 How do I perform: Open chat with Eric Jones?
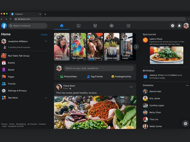pyautogui.click(x=155, y=99)
